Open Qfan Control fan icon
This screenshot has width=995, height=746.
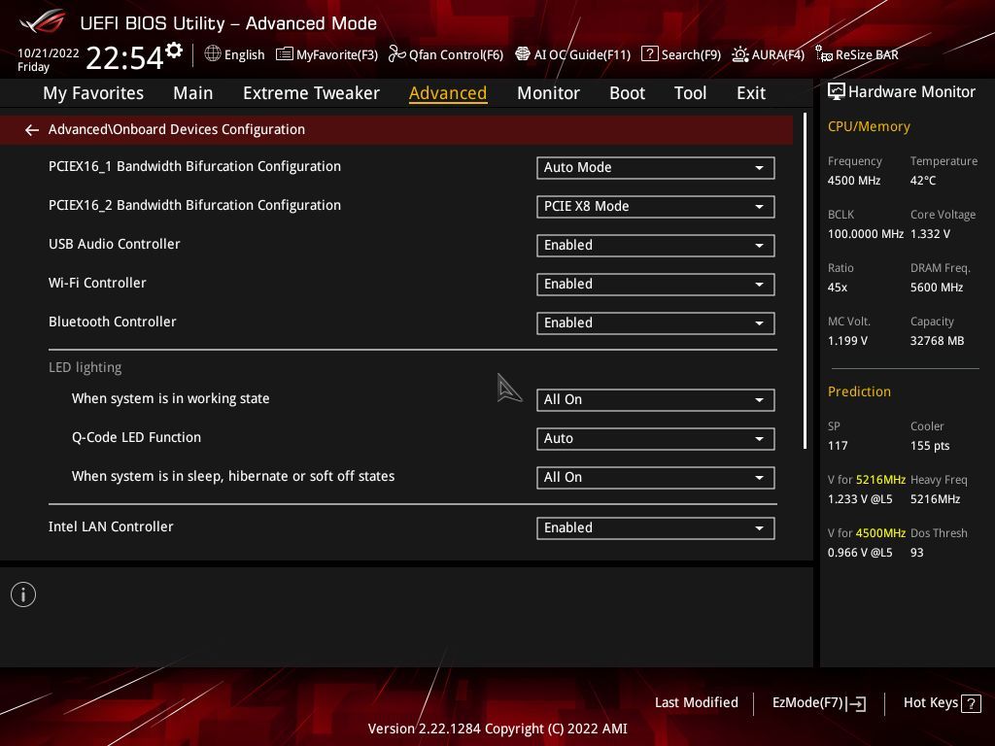click(x=397, y=54)
